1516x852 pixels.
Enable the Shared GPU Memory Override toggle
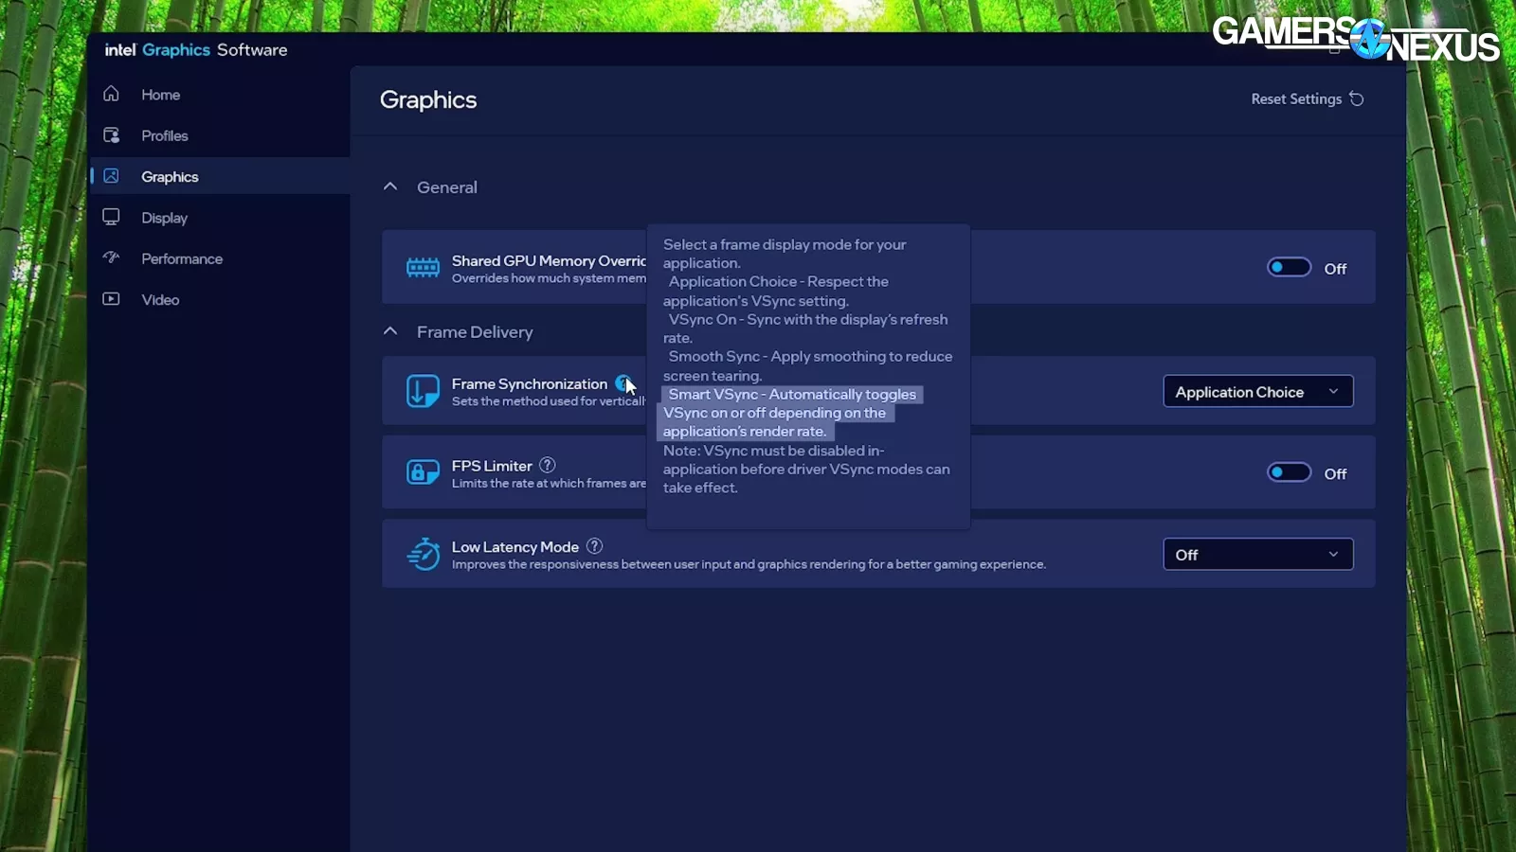[1289, 268]
